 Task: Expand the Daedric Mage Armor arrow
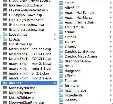[x=111, y=56]
